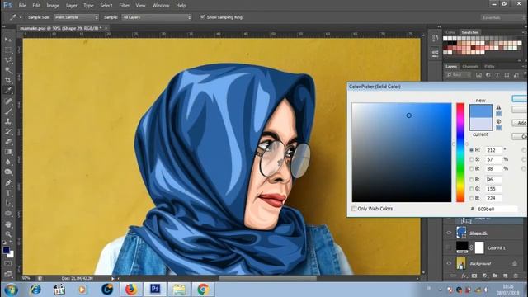Click the foreground color swatch
Image resolution: width=528 pixels, height=297 pixels.
(6, 250)
